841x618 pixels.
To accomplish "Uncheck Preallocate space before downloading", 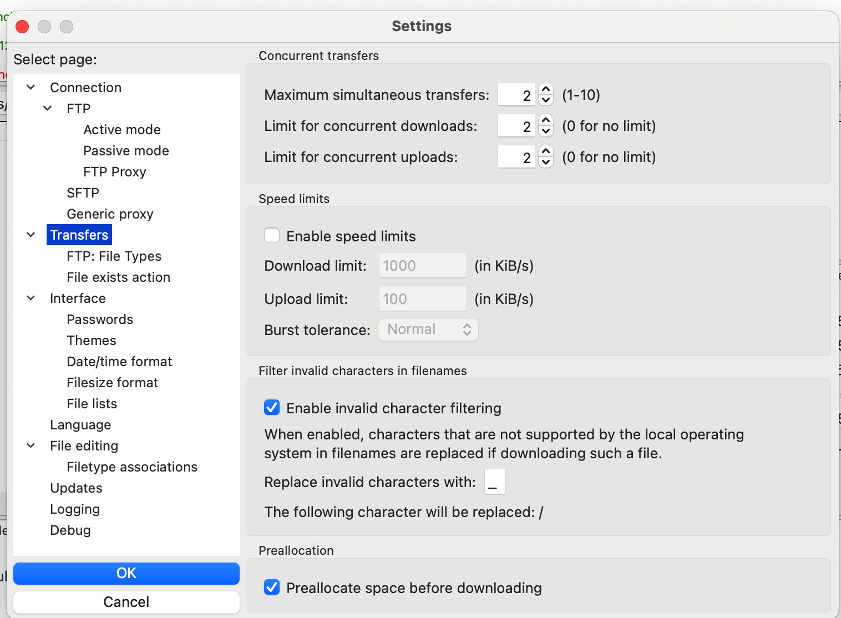I will 272,587.
